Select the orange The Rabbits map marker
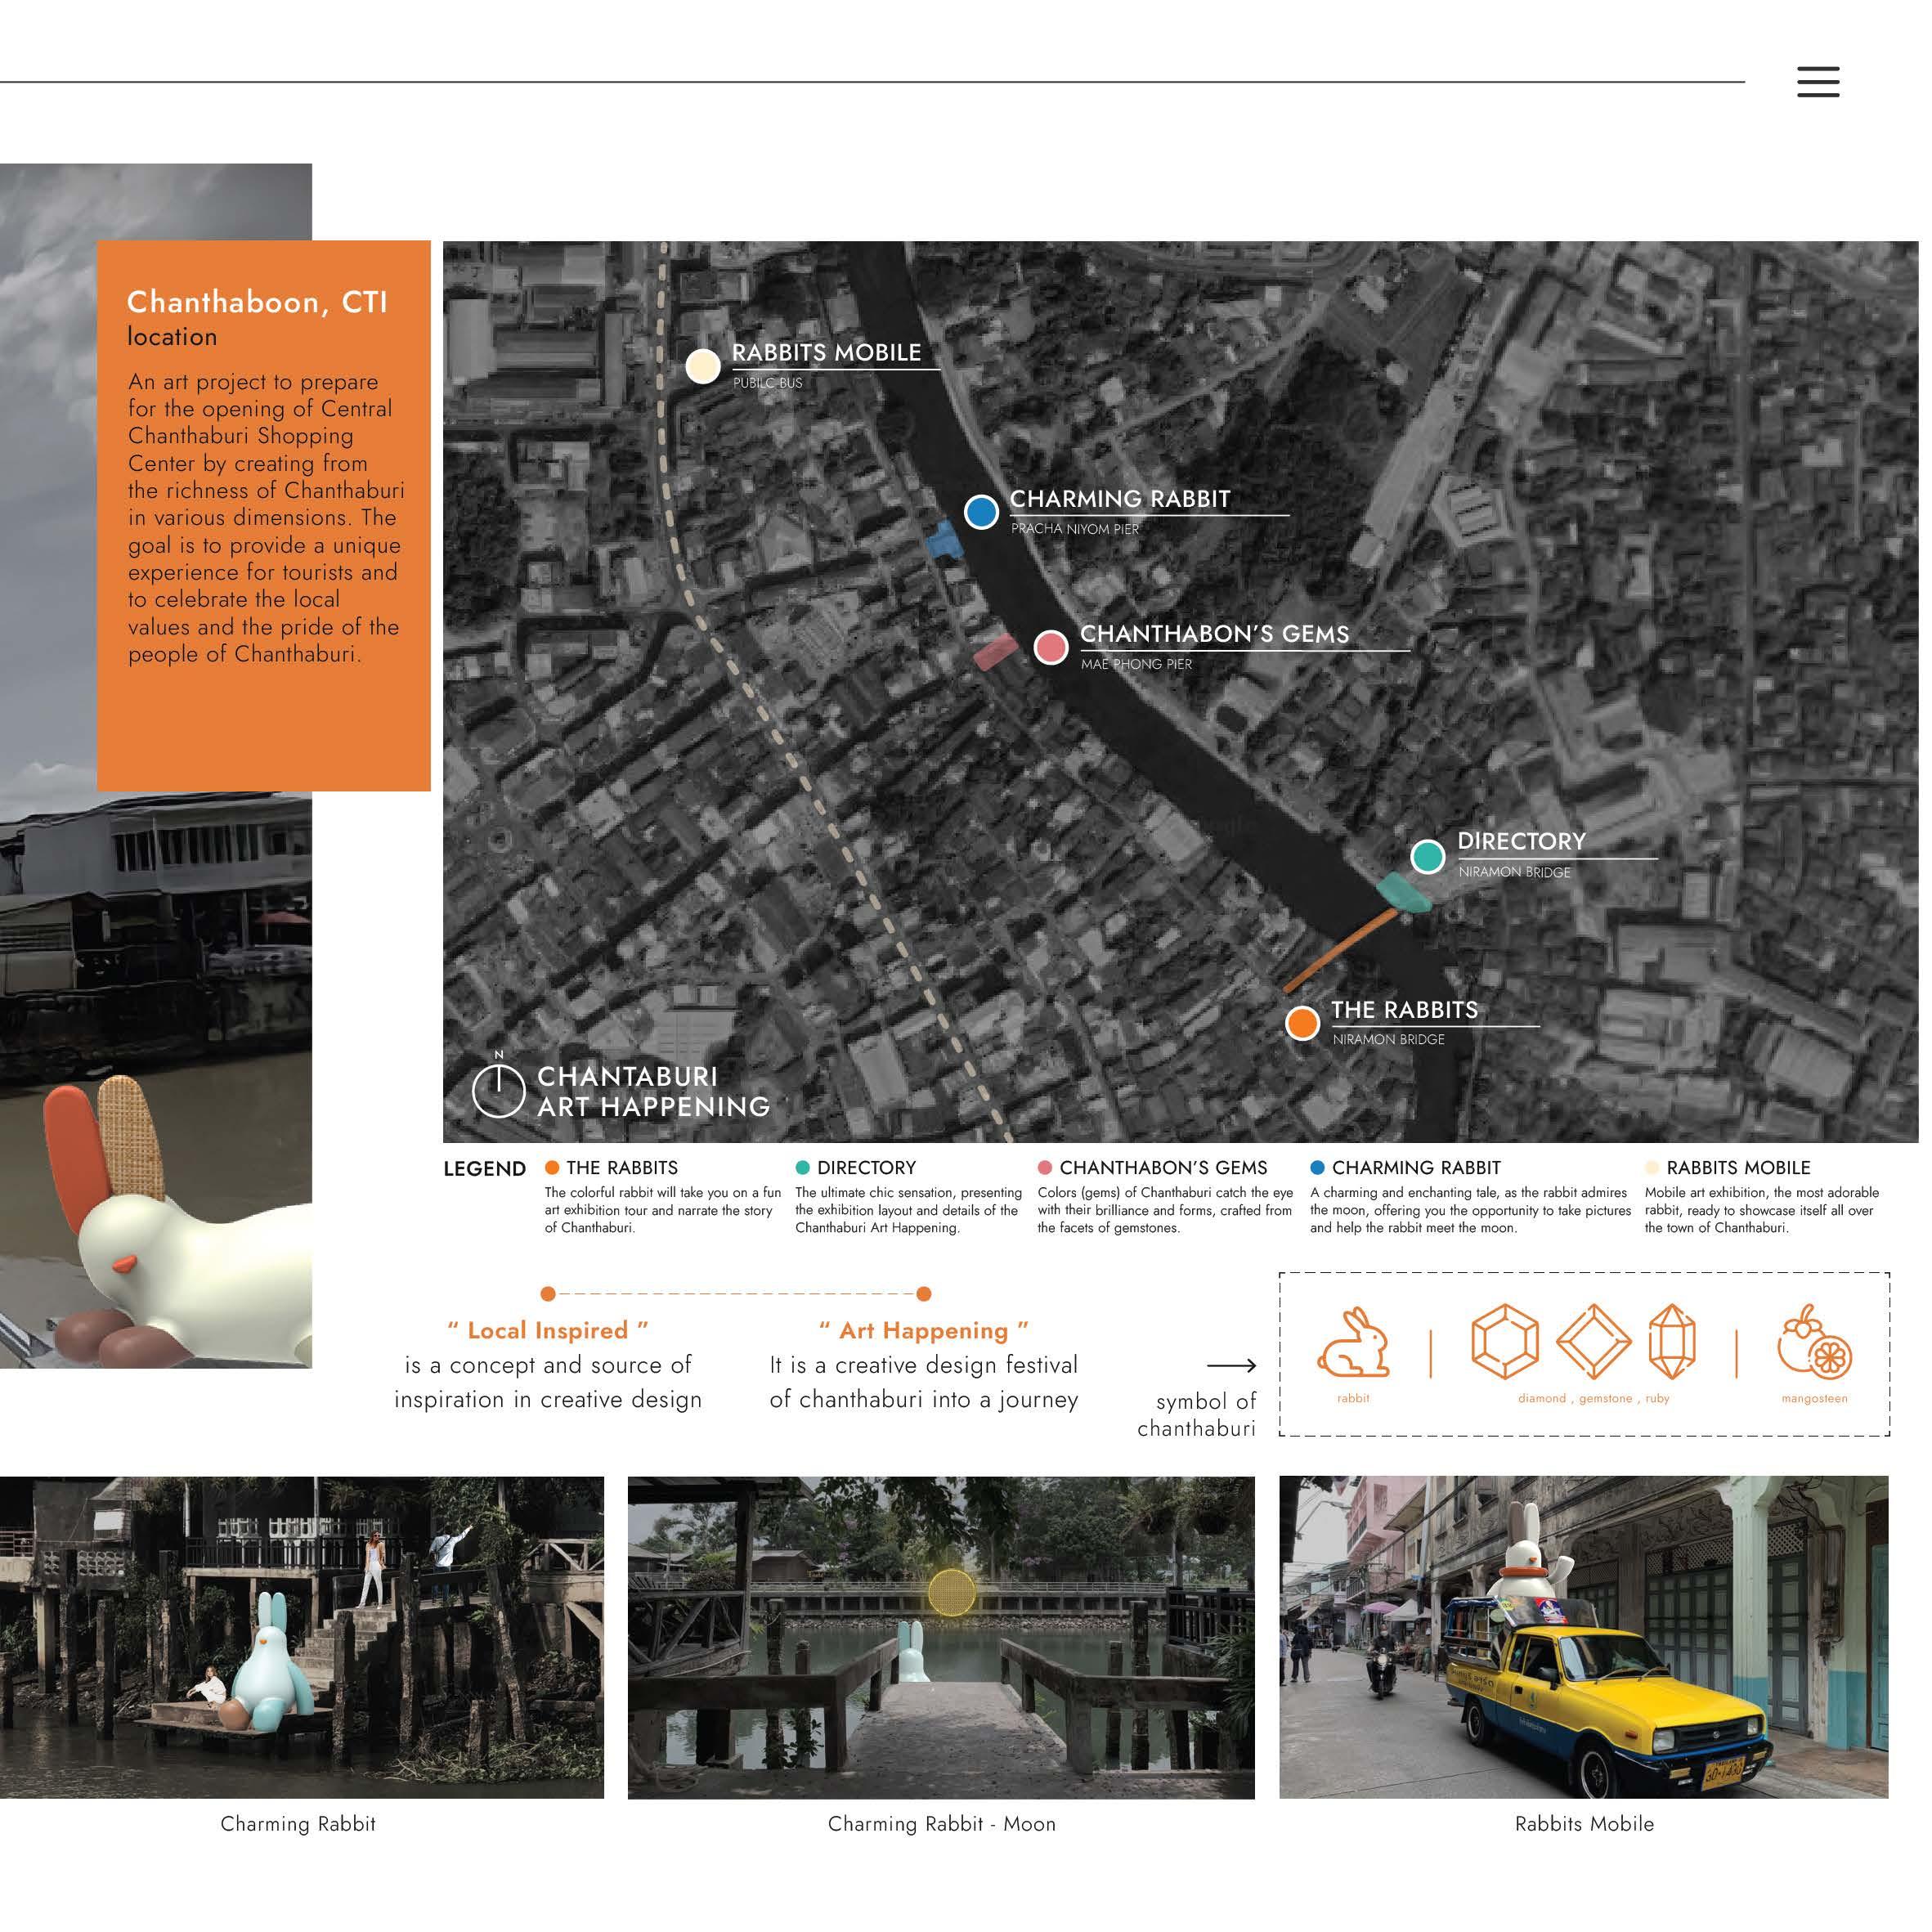The width and height of the screenshot is (1932, 1932). pos(1302,1023)
